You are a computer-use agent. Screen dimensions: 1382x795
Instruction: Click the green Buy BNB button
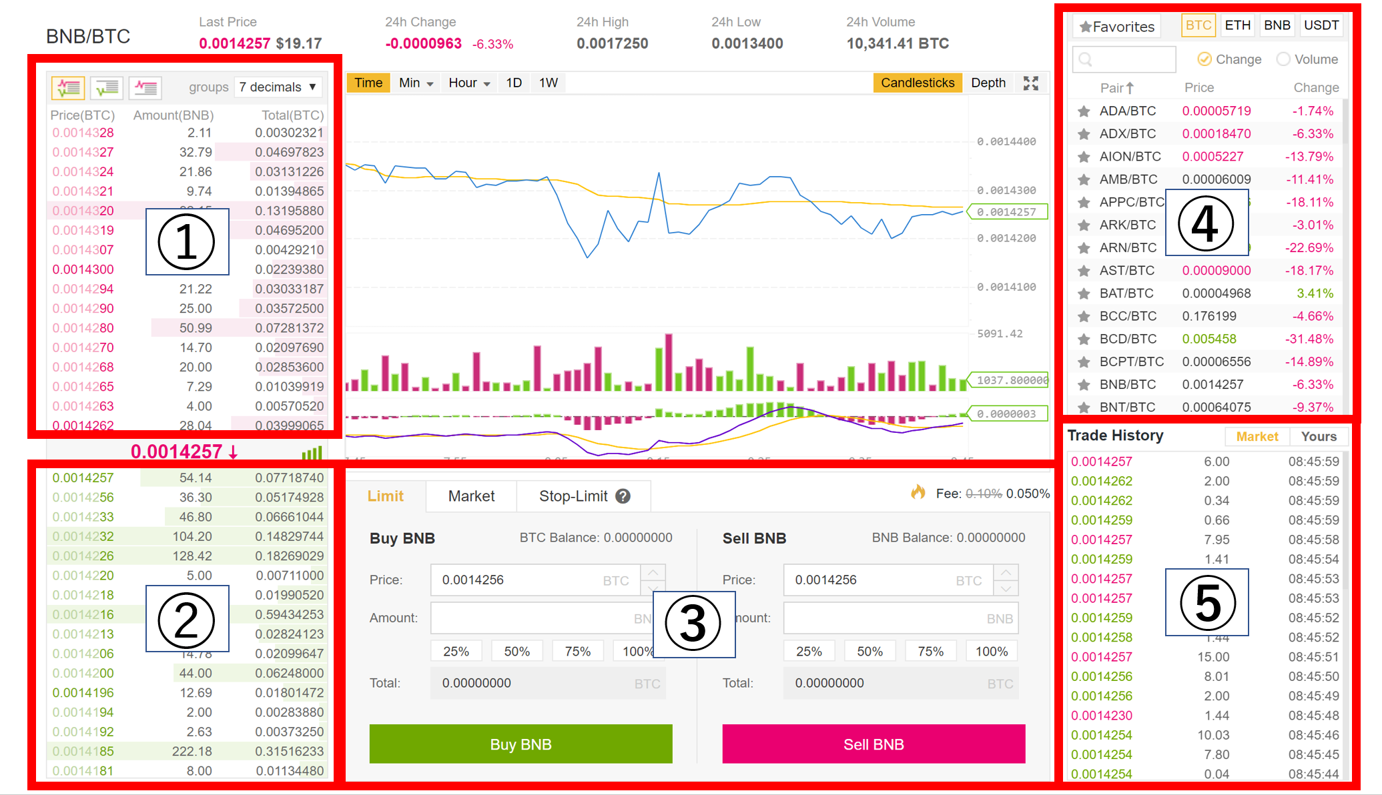[x=521, y=744]
